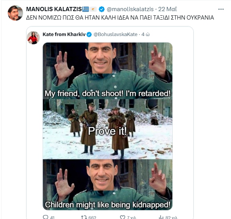Like the post with the heart icon
The height and width of the screenshot is (219, 231).
(x=122, y=217)
